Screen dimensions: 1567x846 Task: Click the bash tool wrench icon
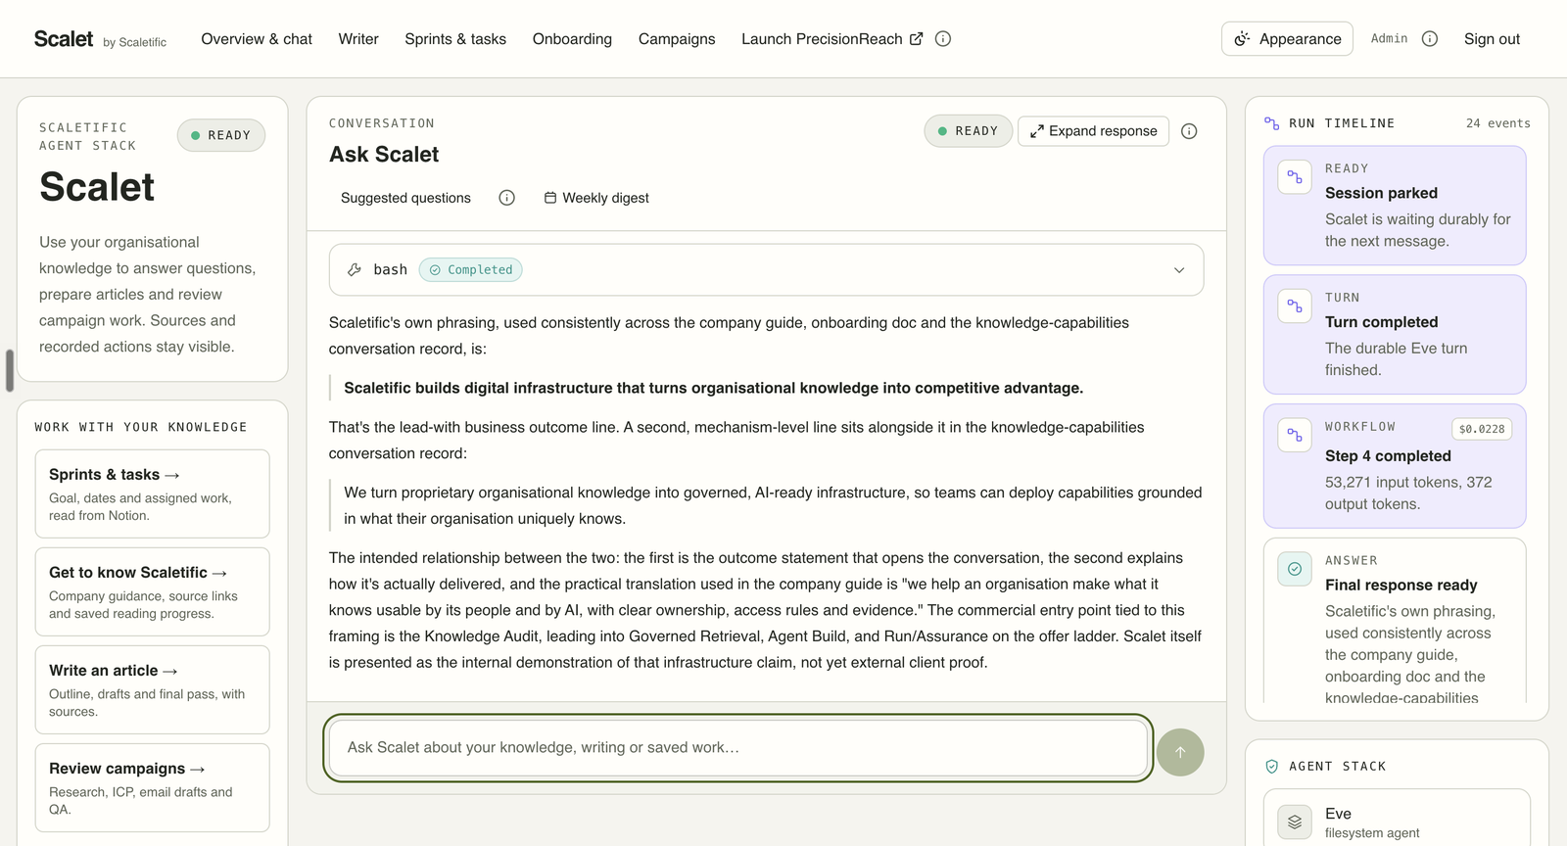click(355, 270)
